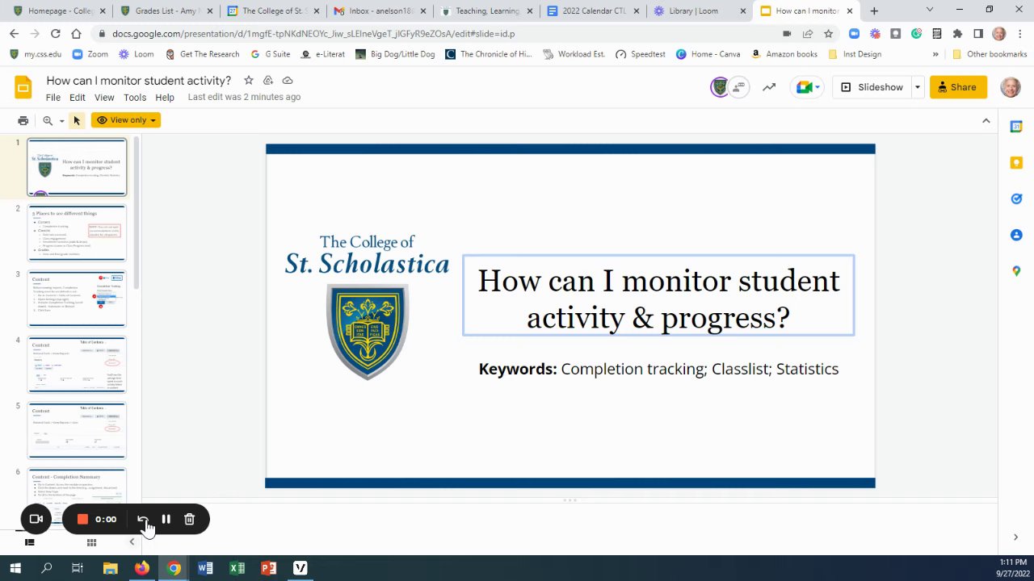Click the Print icon in toolbar
The image size is (1034, 581).
[x=23, y=120]
